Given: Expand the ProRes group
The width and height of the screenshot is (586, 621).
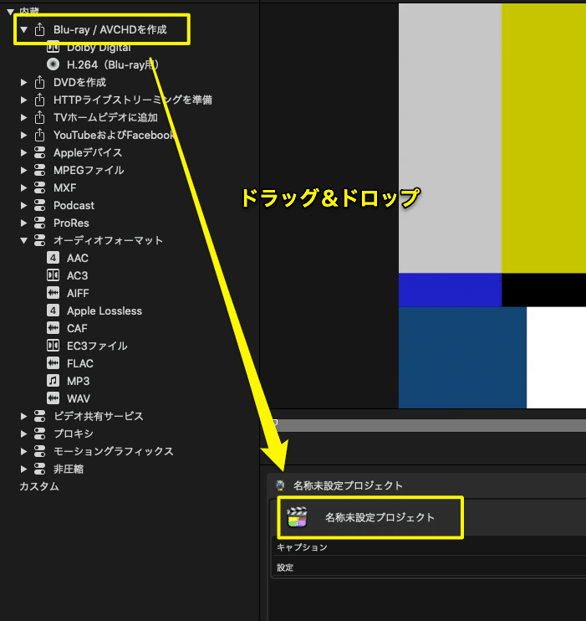Looking at the screenshot, I should pos(23,223).
